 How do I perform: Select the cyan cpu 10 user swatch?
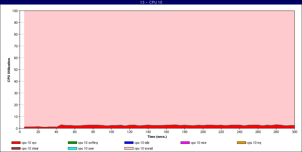[x=72, y=148]
